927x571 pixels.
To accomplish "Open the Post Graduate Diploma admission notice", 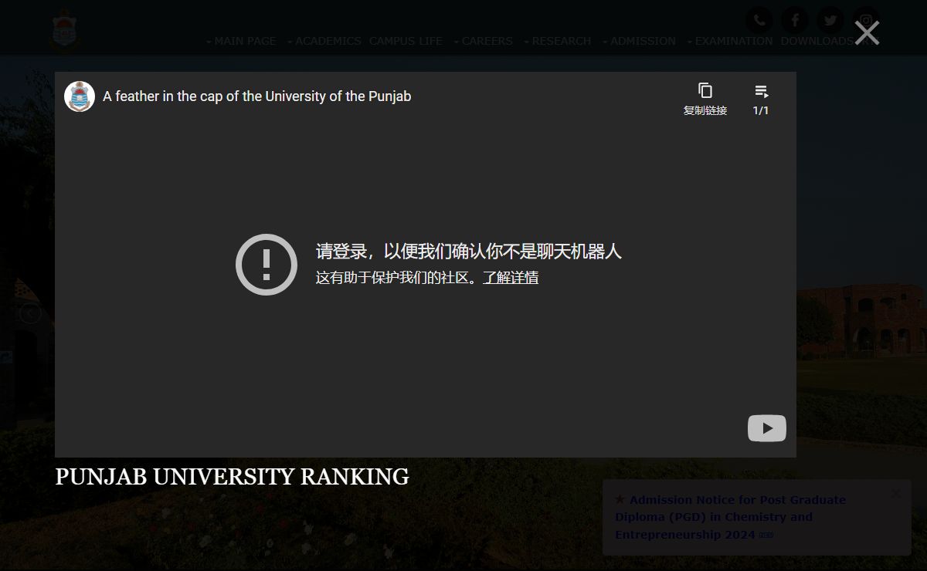I will click(730, 517).
